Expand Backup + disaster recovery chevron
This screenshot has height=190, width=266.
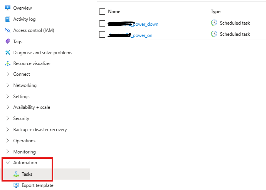pos(8,130)
